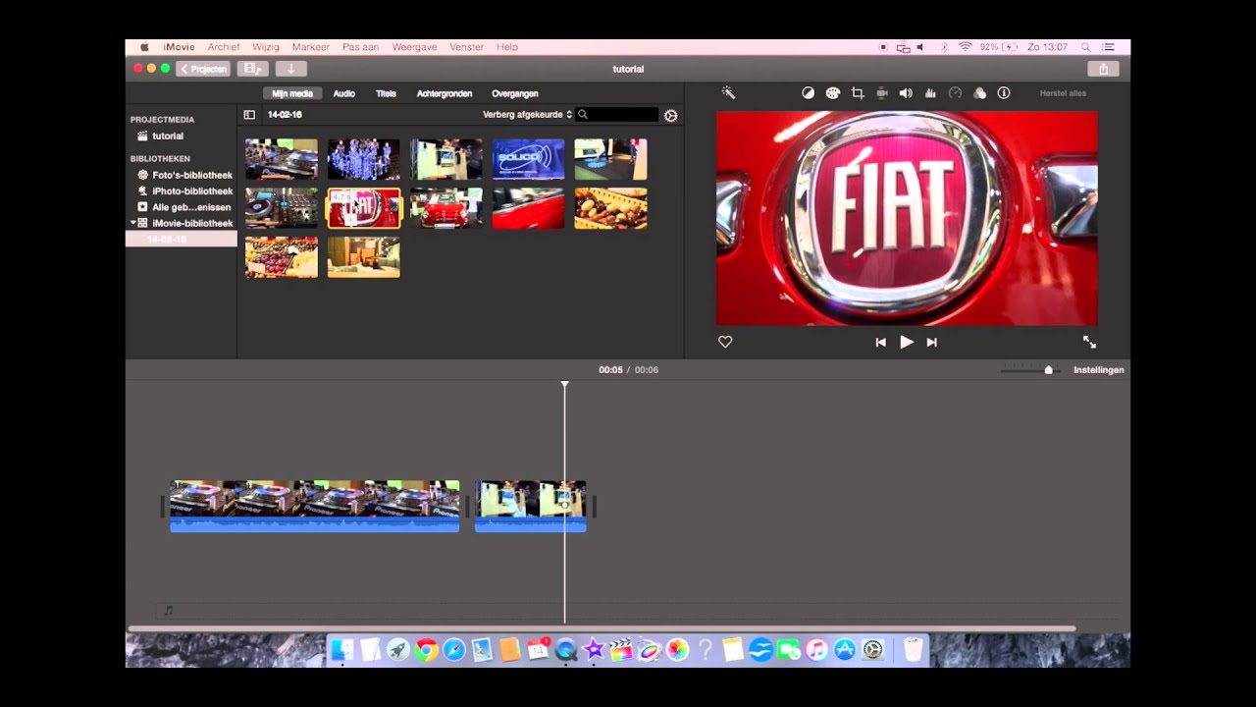Open browser settings gear icon

[671, 115]
